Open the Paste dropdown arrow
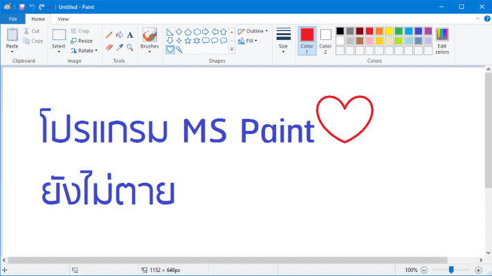This screenshot has height=276, width=492. [12, 52]
